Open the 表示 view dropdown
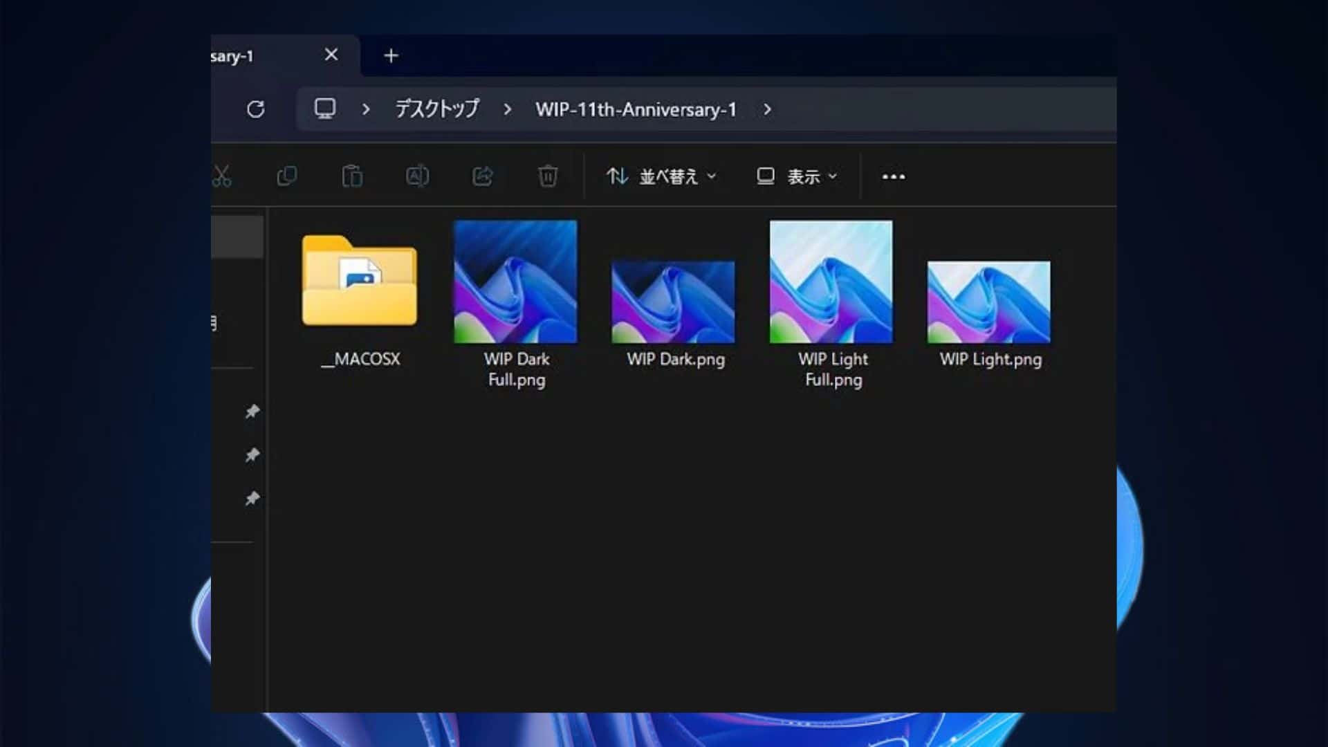Screen dimensions: 1328x747 point(797,177)
